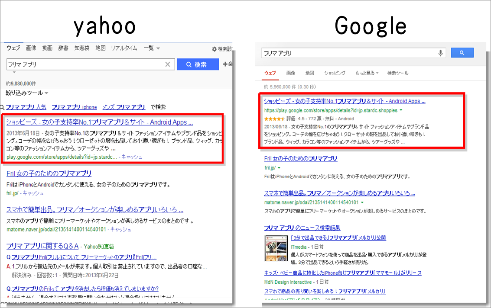Expand arrow next to Google fril.jp/ URL
491x308 pixels.
pyautogui.click(x=279, y=168)
